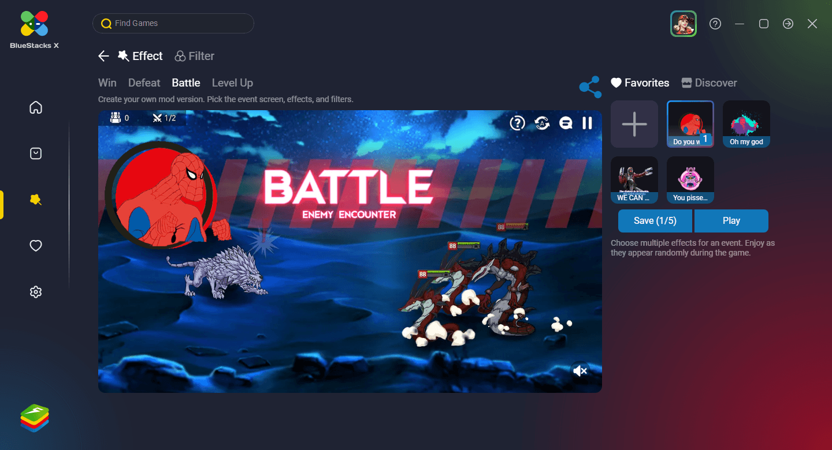Open the favorites heart icon in sidebar
The height and width of the screenshot is (450, 832).
pyautogui.click(x=36, y=246)
